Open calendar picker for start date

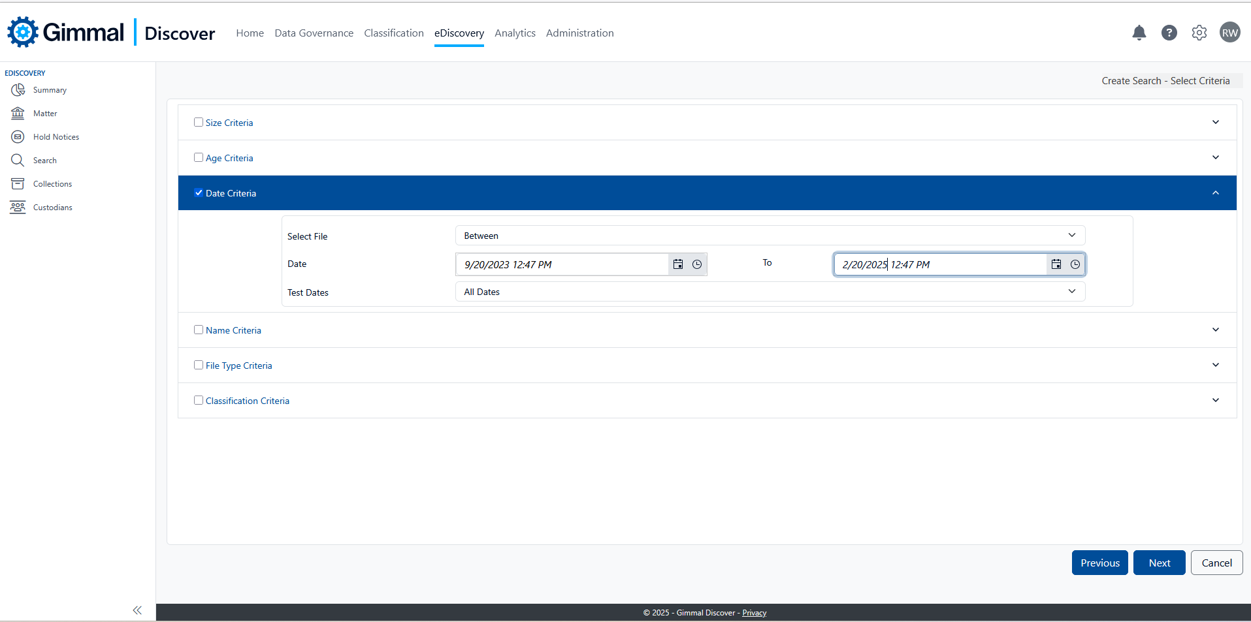point(678,264)
